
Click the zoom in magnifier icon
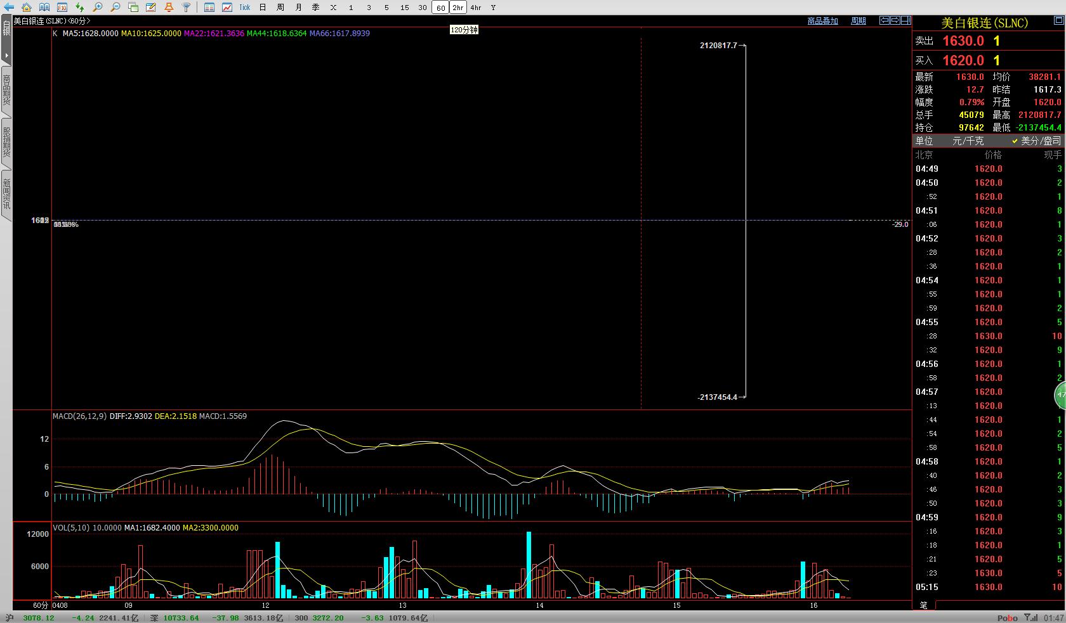pyautogui.click(x=97, y=8)
